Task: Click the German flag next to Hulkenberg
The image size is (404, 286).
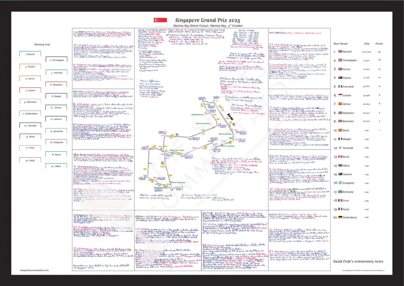Action: pyautogui.click(x=340, y=217)
